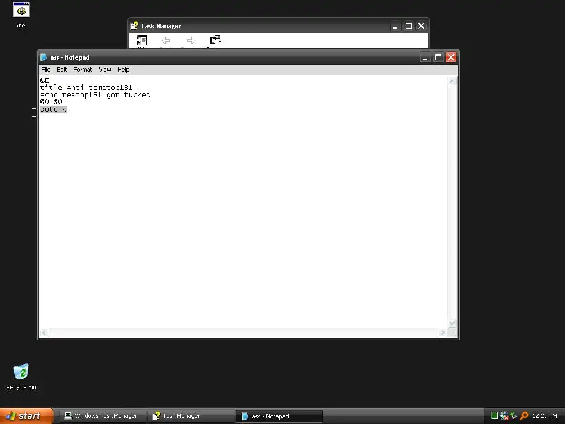Close the Task Manager help window

pos(421,26)
